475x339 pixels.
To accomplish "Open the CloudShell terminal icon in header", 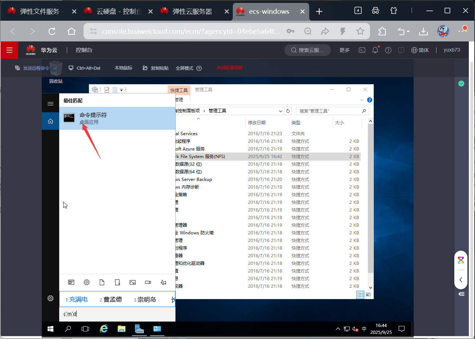I will tap(362, 50).
